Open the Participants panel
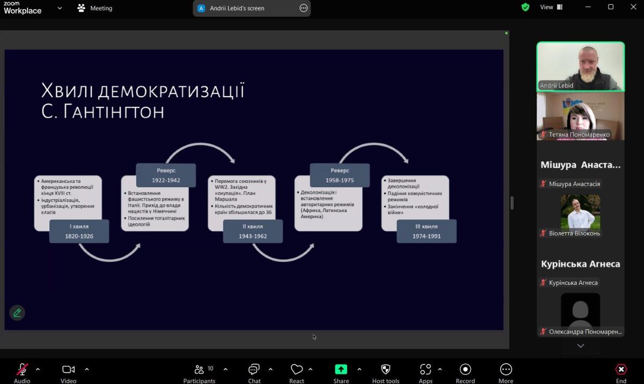 coord(199,370)
